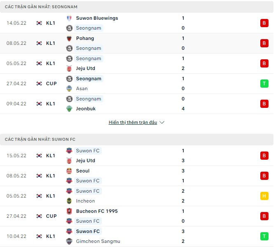Click the South Korea flag on 14.05.22 row
This screenshot has height=247, width=278.
(39, 23)
